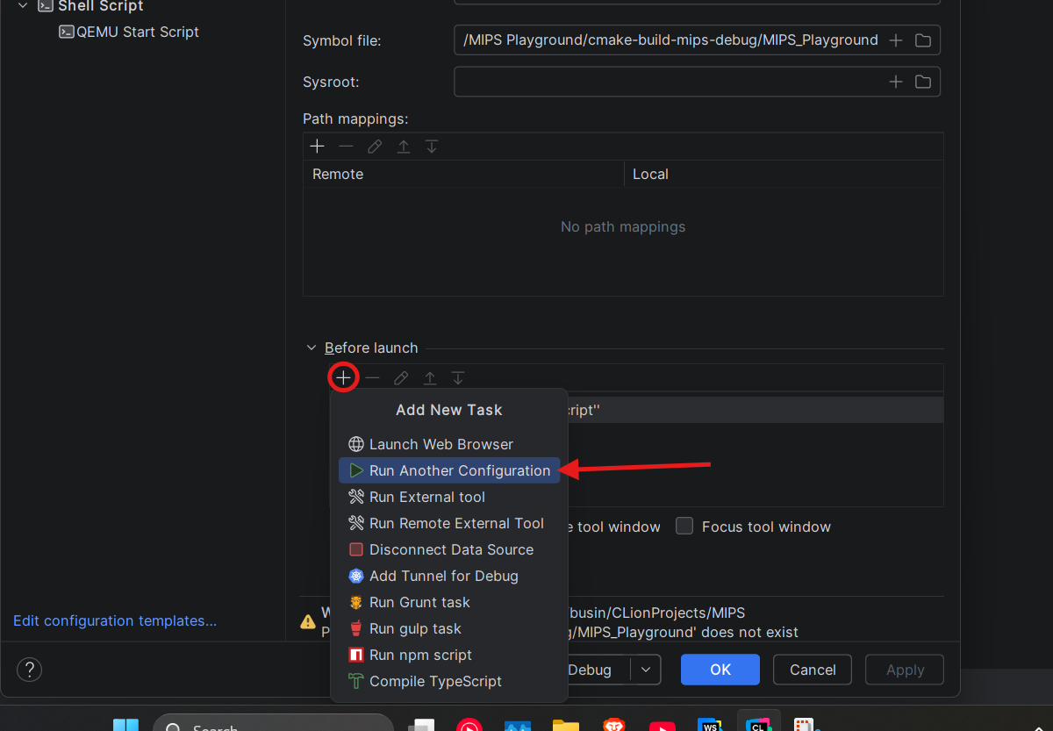Insert macro plus in Sysroot field
The image size is (1053, 731).
(896, 82)
